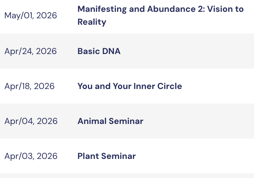Viewport: 254px width, 178px height.
Task: Click the partial gray row at bottom
Action: pyautogui.click(x=126, y=176)
